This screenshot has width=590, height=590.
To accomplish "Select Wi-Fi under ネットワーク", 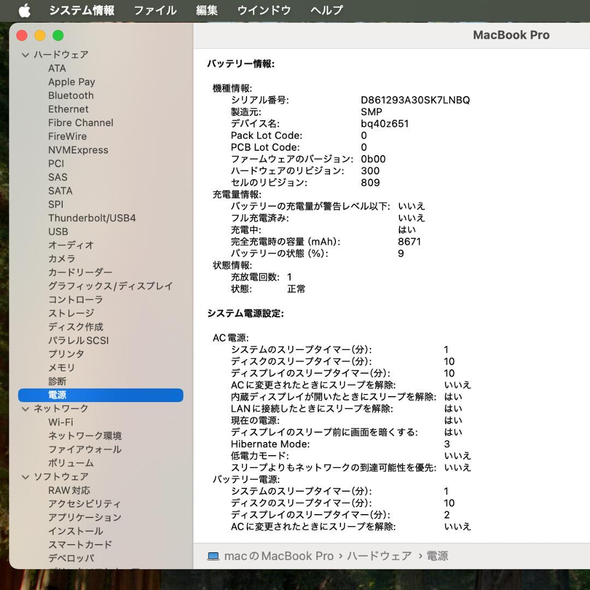I will pos(61,422).
